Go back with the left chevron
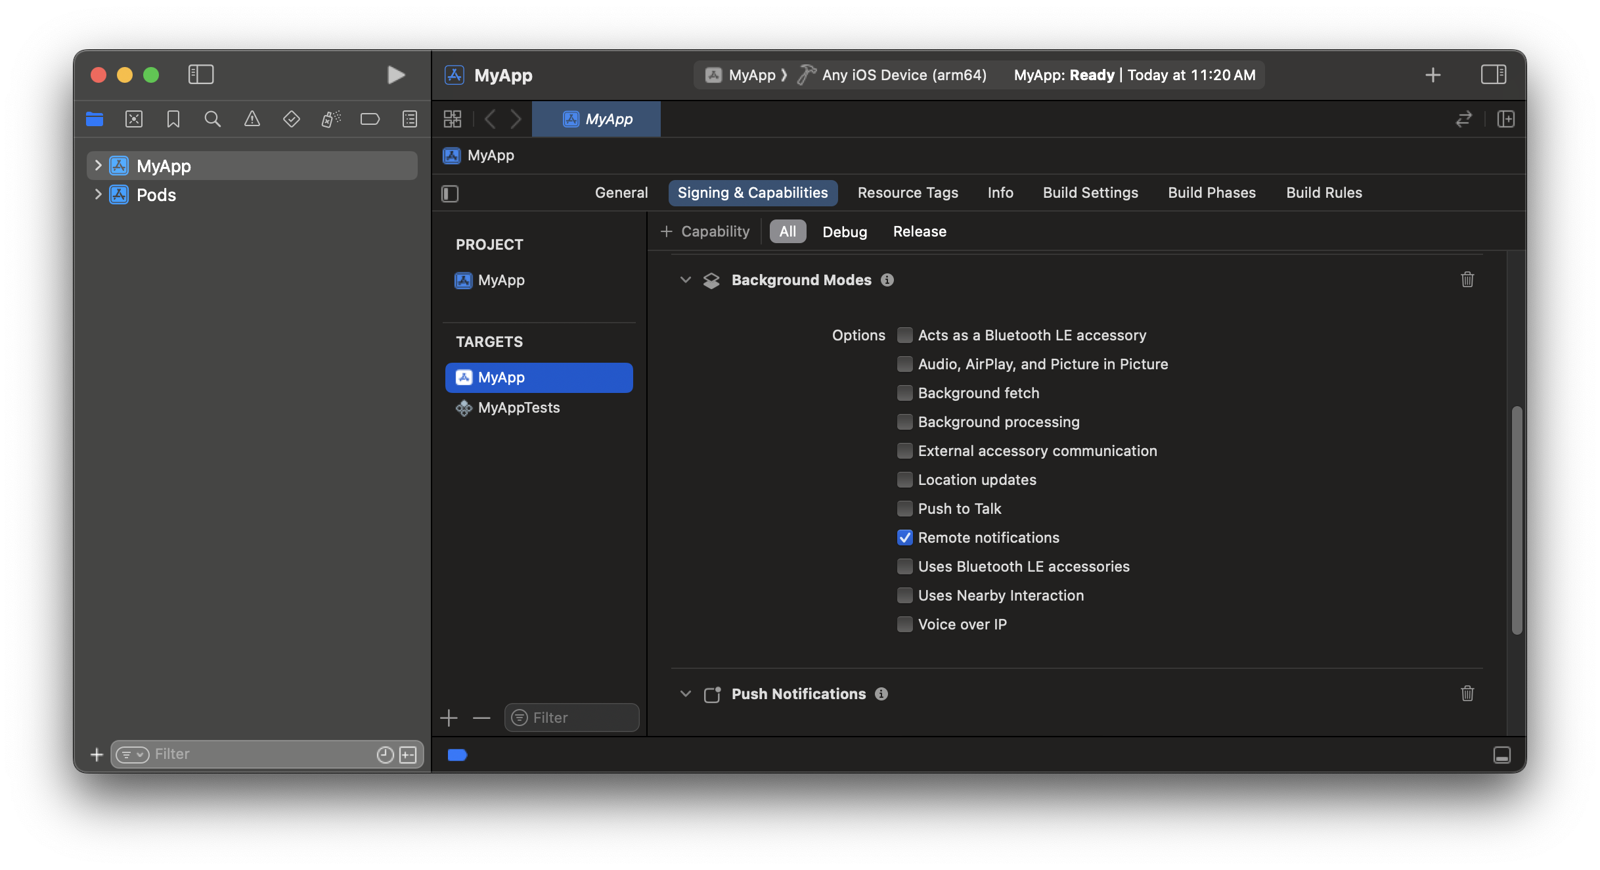Image resolution: width=1600 pixels, height=870 pixels. pyautogui.click(x=490, y=119)
